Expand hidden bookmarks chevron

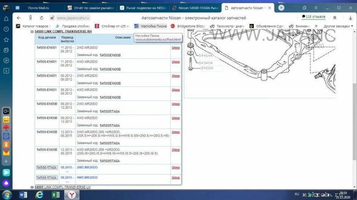click(316, 26)
